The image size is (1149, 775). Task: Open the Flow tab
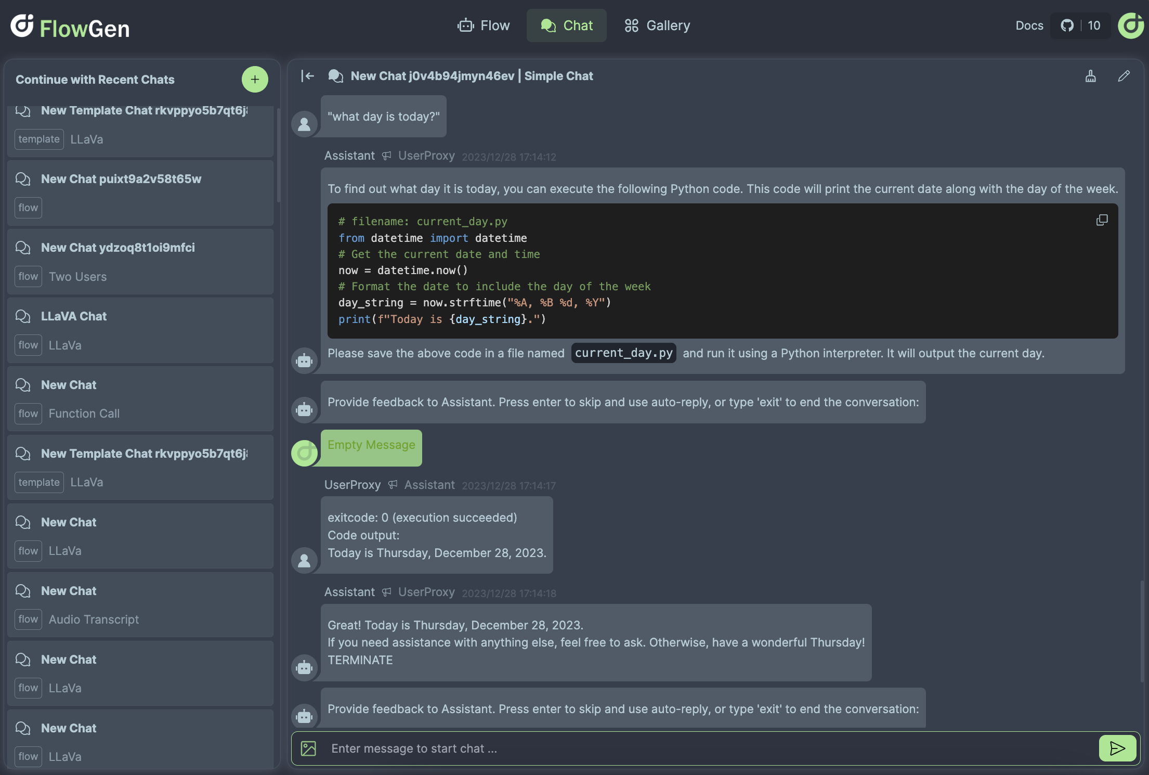coord(484,25)
